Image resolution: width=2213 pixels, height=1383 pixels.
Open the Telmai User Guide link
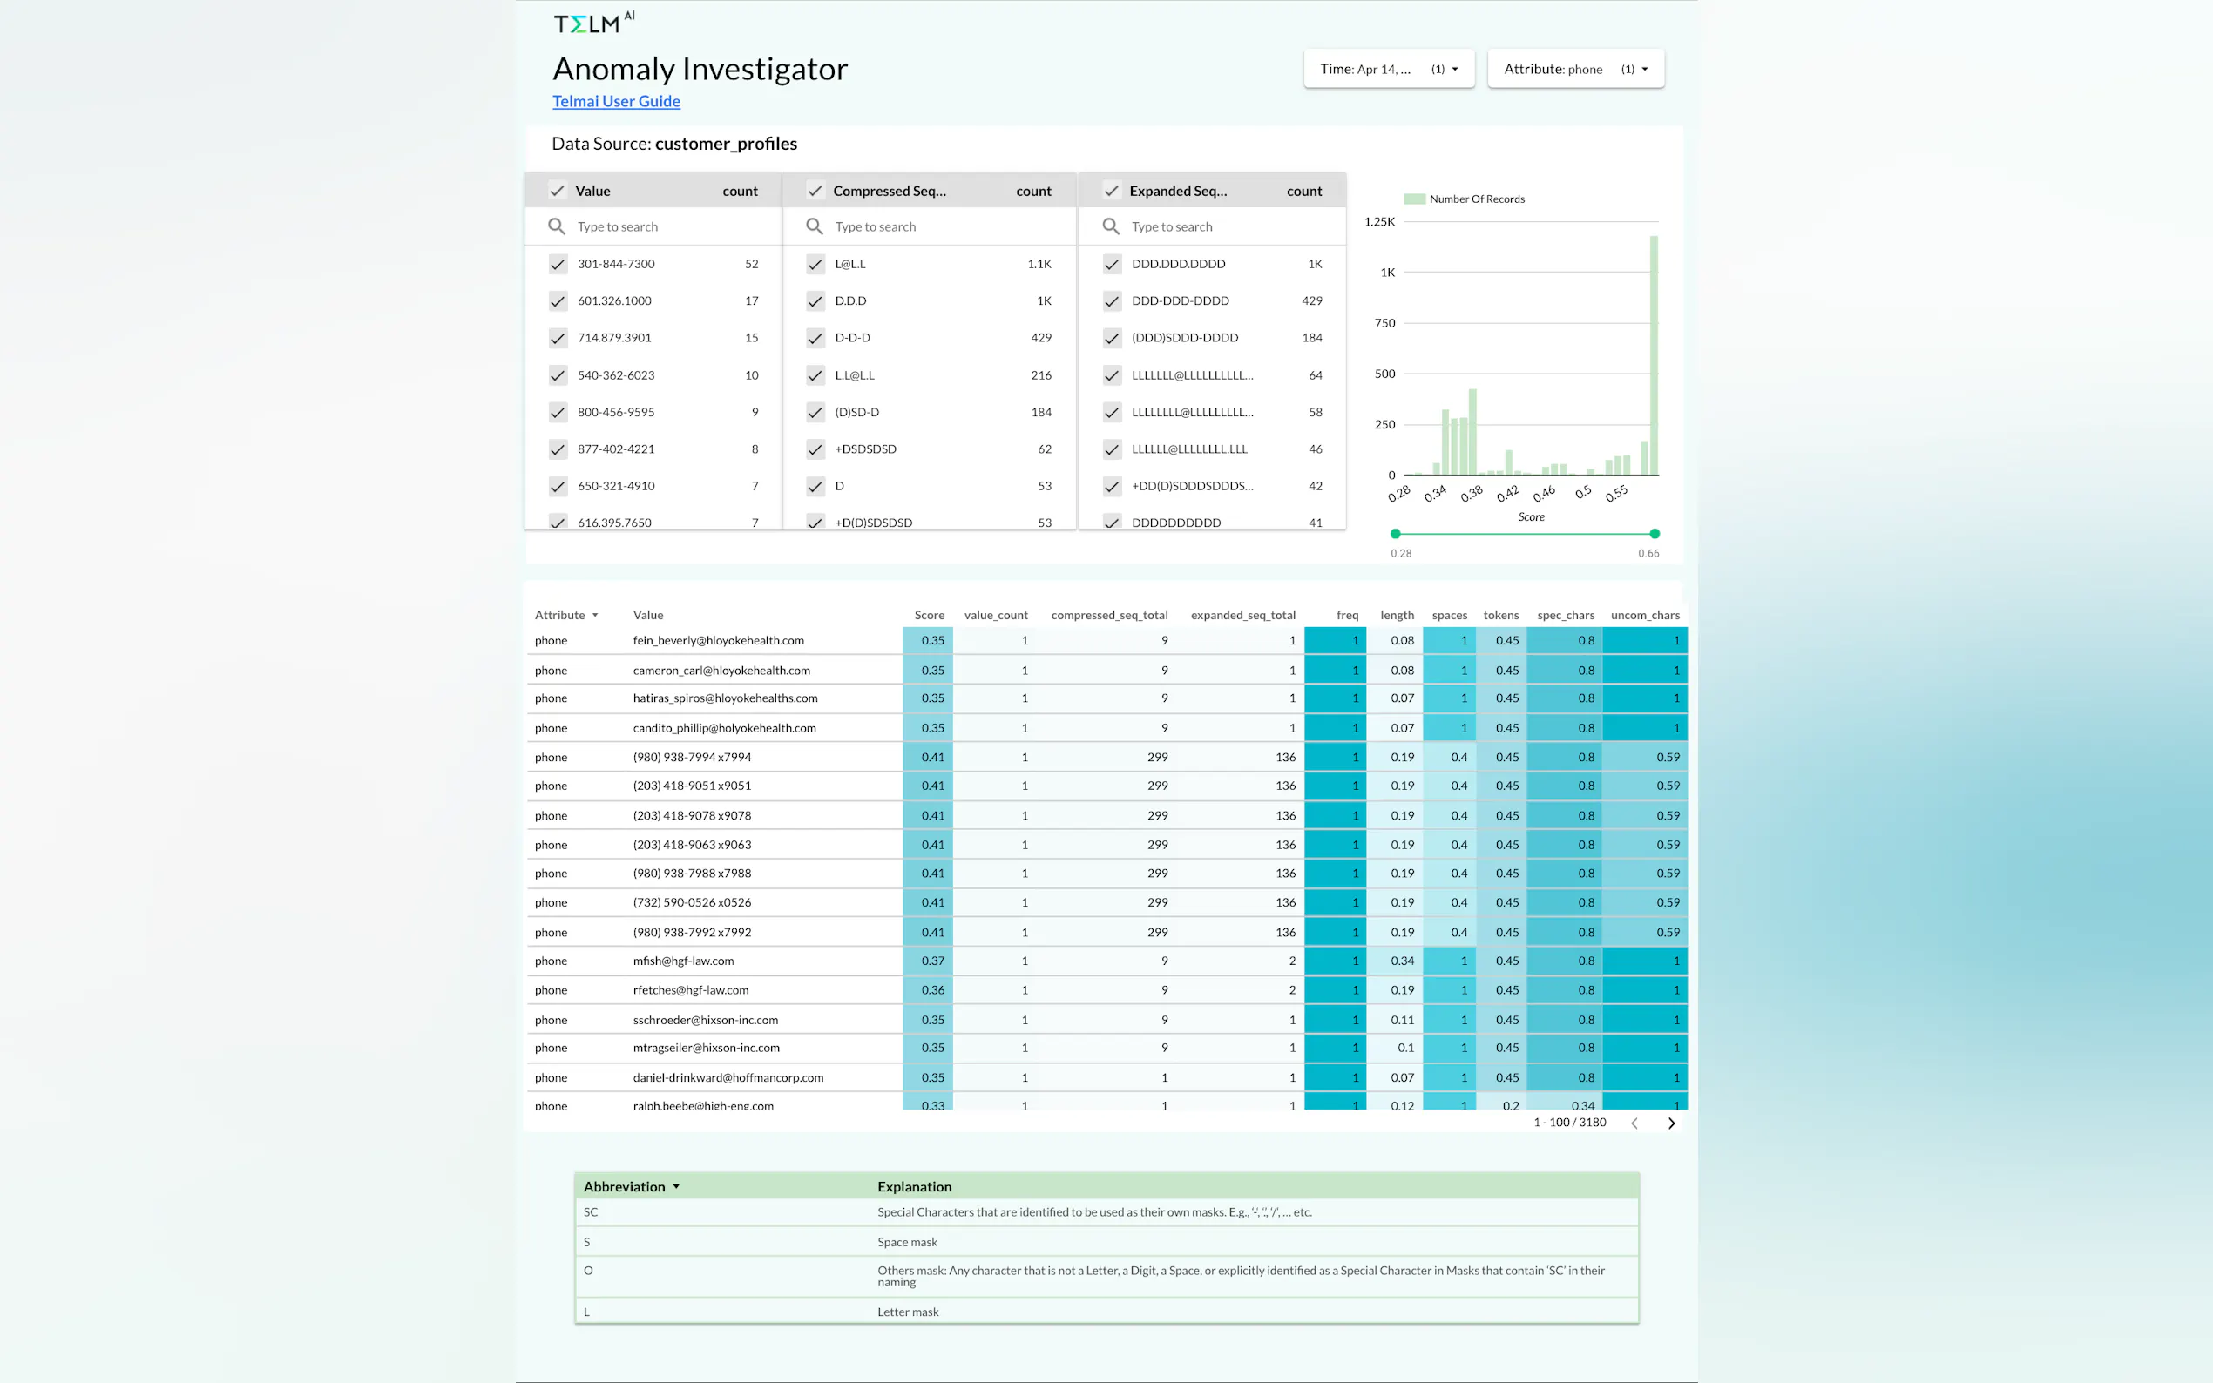[x=616, y=101]
